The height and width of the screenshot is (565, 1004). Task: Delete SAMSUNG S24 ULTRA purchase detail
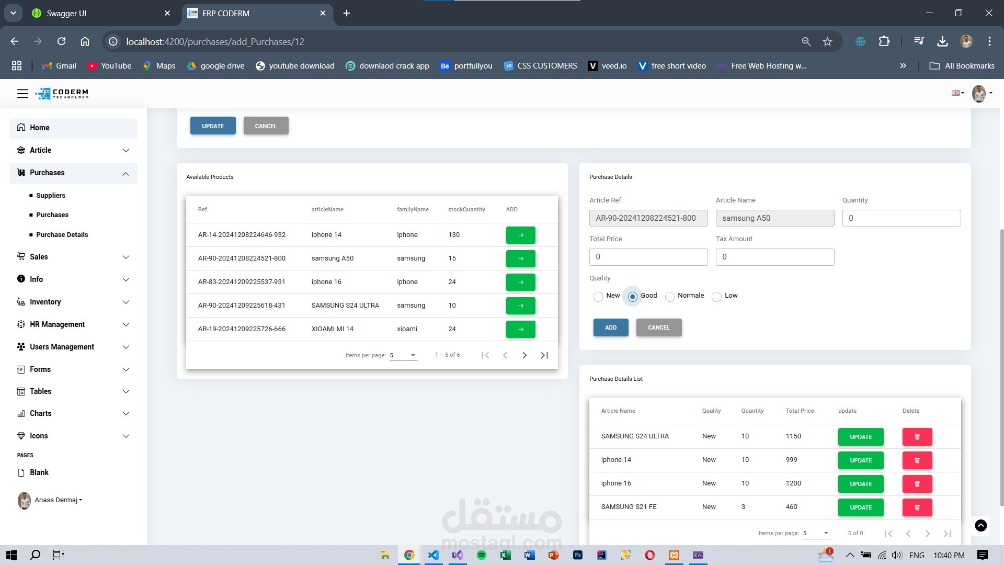coord(917,437)
